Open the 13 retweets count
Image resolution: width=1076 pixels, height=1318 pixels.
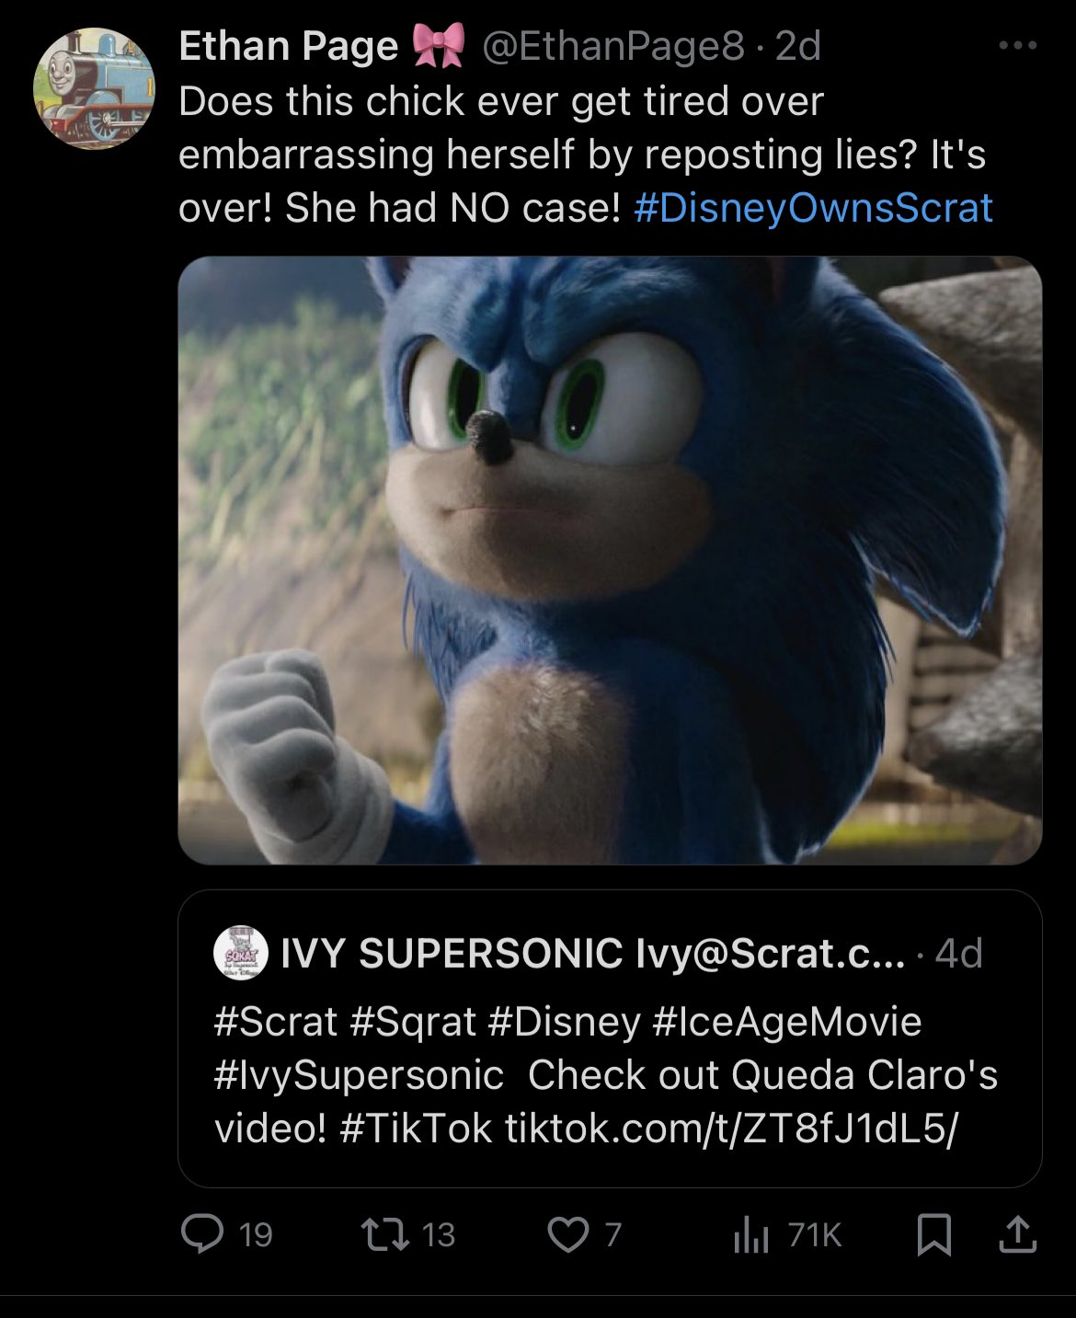pyautogui.click(x=438, y=1234)
